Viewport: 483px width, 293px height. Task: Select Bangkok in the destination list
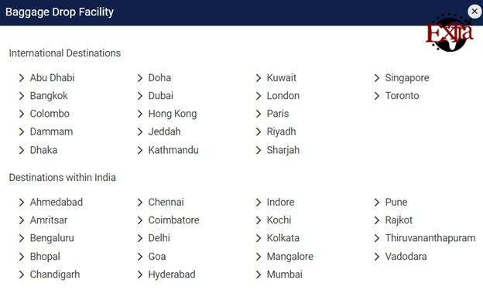(x=49, y=96)
